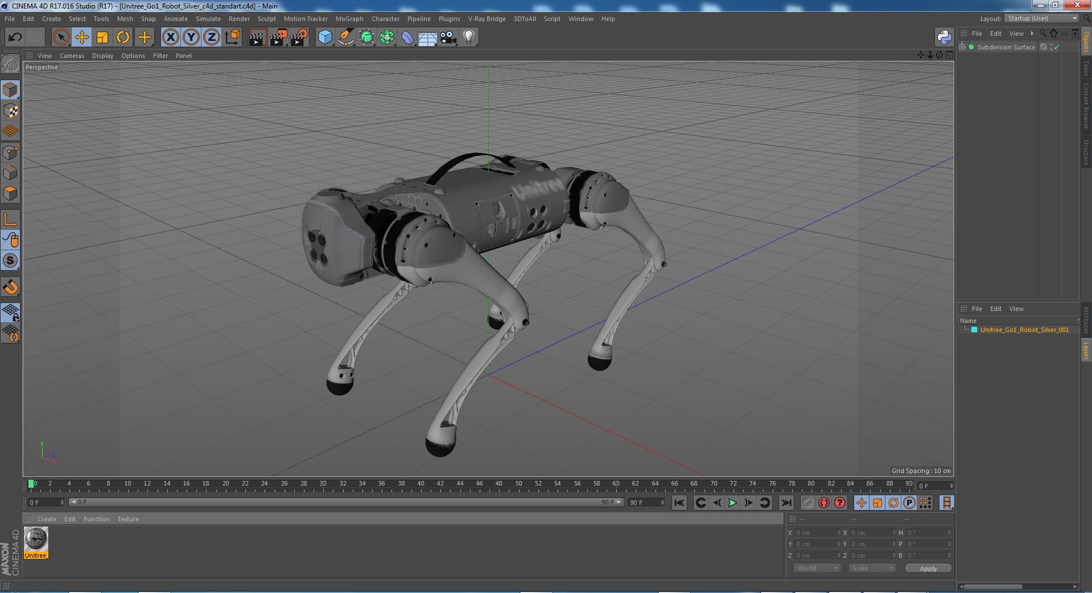Viewport: 1092px width, 593px height.
Task: Toggle the Z axis lock
Action: pyautogui.click(x=212, y=38)
